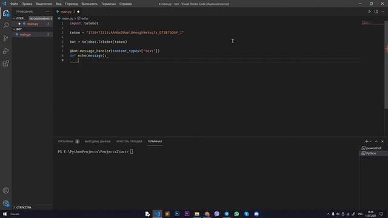
Task: Open the Windows Start button
Action: pos(5,214)
